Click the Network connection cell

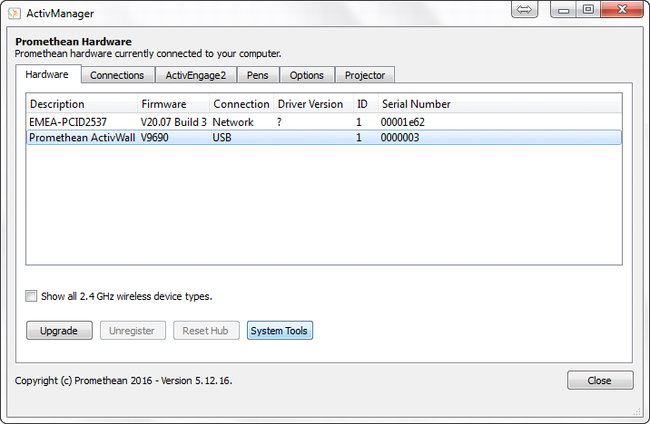click(232, 122)
